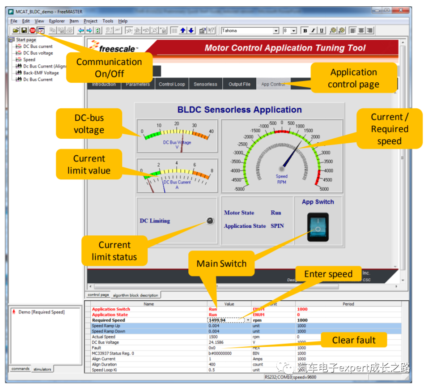The image size is (424, 387).
Task: Open the properties toolbar icon
Action: click(202, 30)
